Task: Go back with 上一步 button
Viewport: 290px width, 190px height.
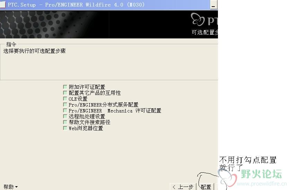Action: 183,187
